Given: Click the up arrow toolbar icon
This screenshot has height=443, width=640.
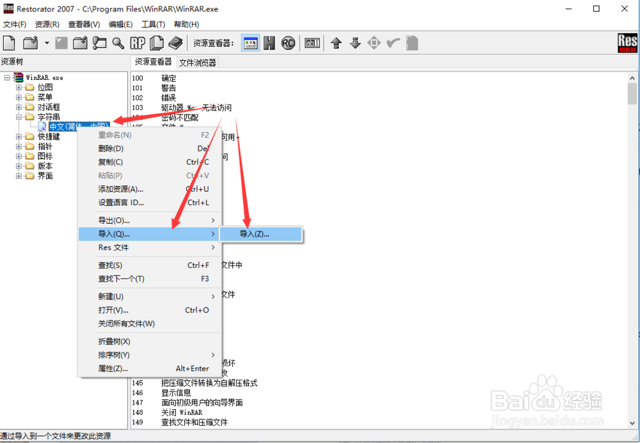Looking at the screenshot, I should point(336,43).
